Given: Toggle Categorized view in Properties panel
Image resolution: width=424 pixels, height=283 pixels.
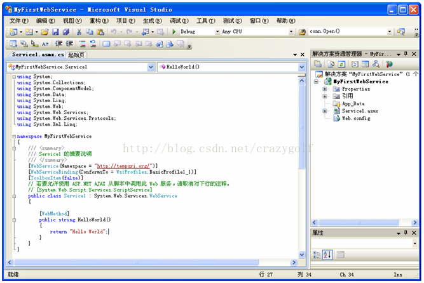Looking at the screenshot, I should click(317, 254).
